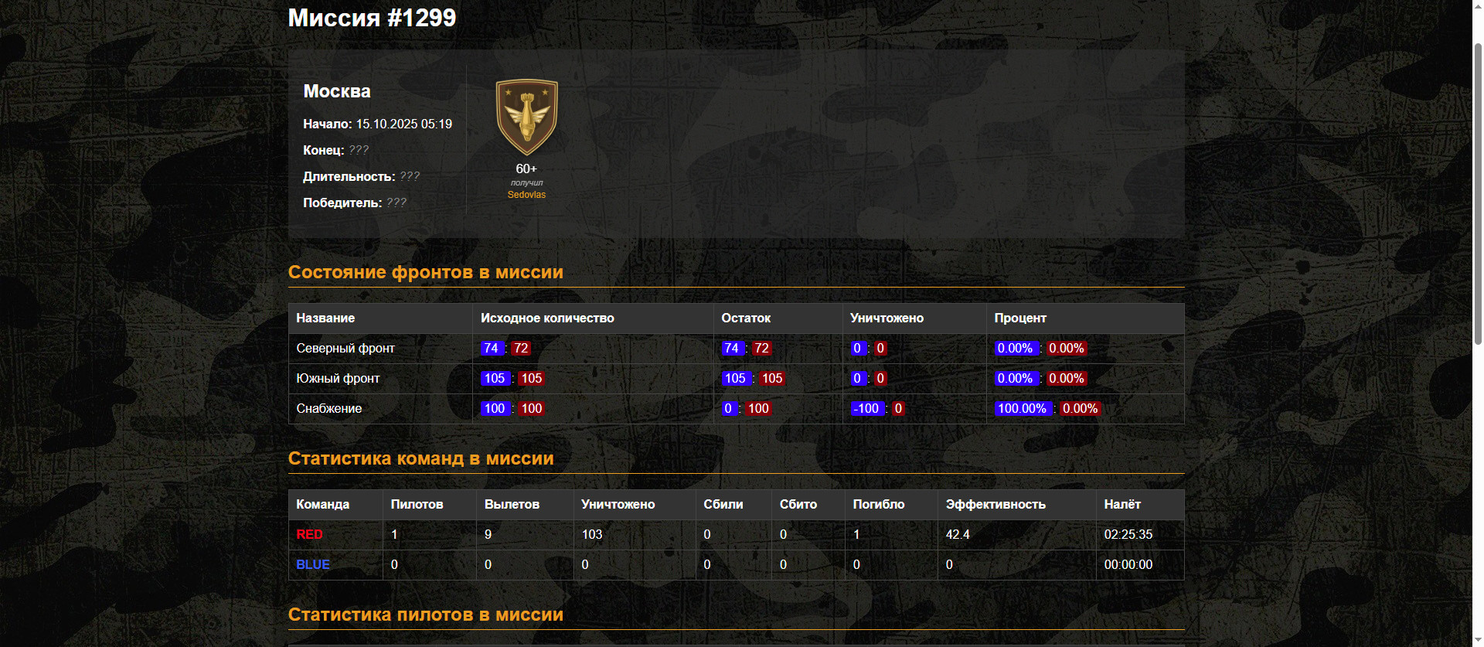
Task: Click the "Конец:" label
Action: [323, 150]
